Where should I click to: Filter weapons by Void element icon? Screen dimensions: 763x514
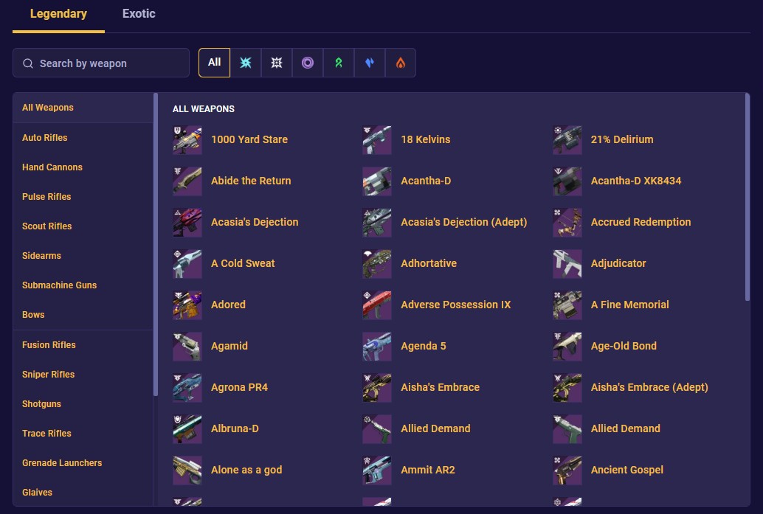tap(308, 63)
